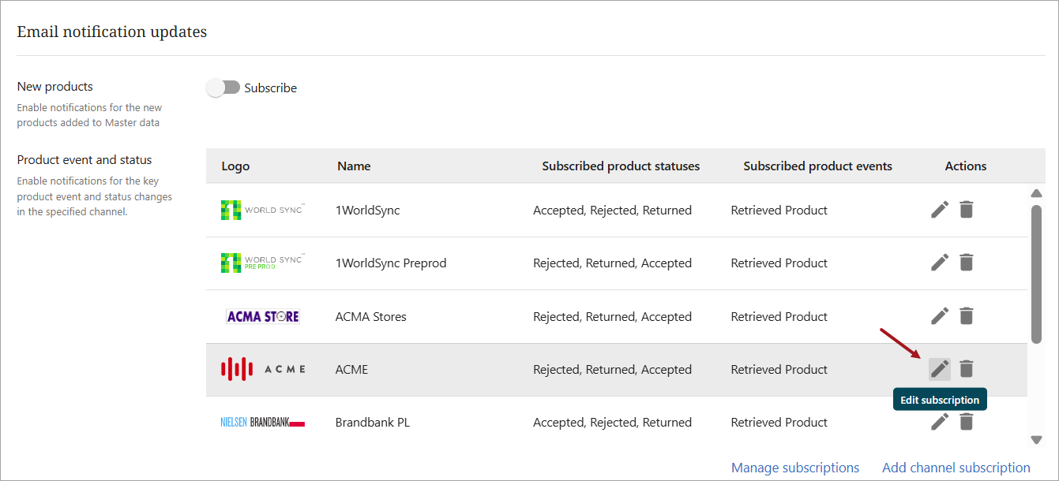
Task: Click the ACME edit subscription pencil
Action: click(939, 369)
